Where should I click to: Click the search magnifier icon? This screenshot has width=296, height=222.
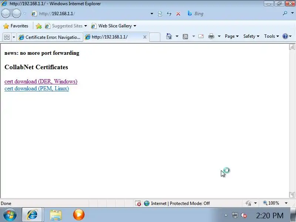pos(285,13)
